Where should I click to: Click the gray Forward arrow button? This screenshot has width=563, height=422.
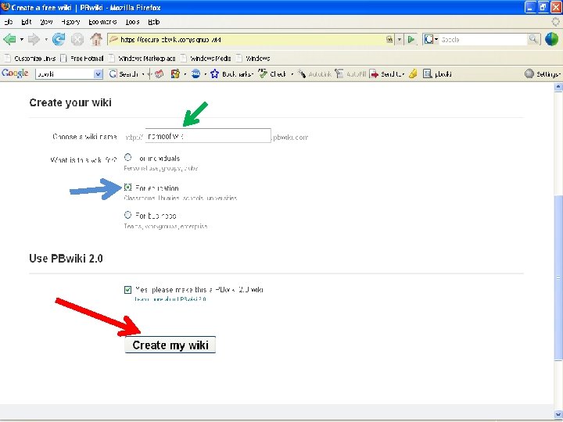point(34,39)
